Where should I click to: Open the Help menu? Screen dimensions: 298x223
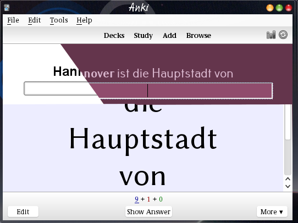(x=84, y=20)
